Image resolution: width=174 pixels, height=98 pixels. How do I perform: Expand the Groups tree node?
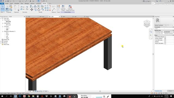pos(1,43)
